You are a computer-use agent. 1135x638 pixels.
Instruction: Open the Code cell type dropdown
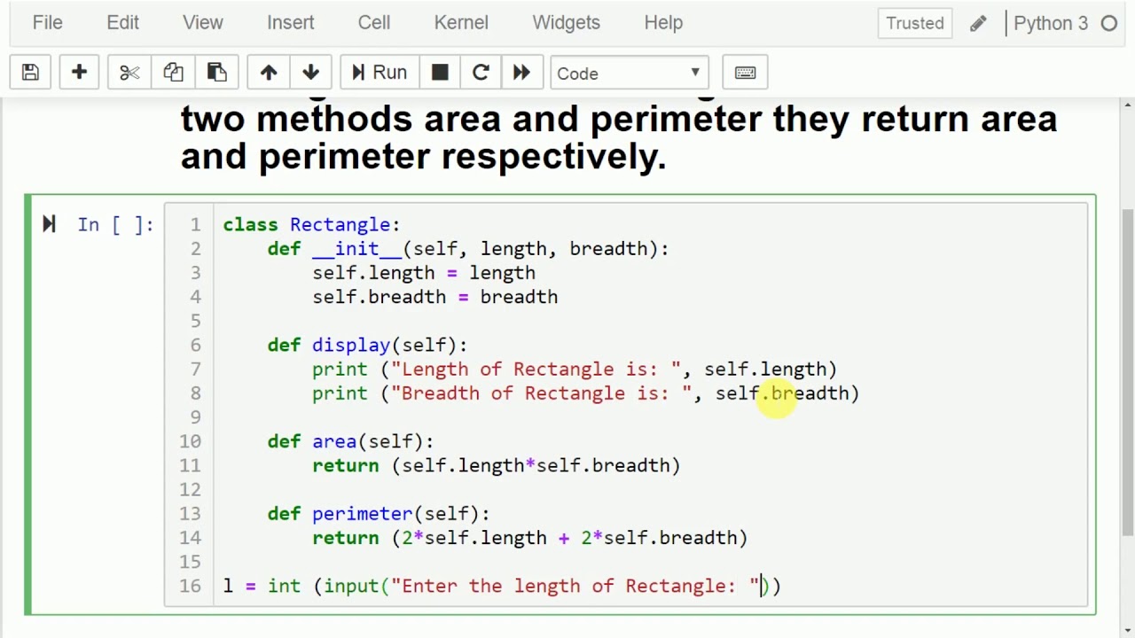click(x=629, y=73)
